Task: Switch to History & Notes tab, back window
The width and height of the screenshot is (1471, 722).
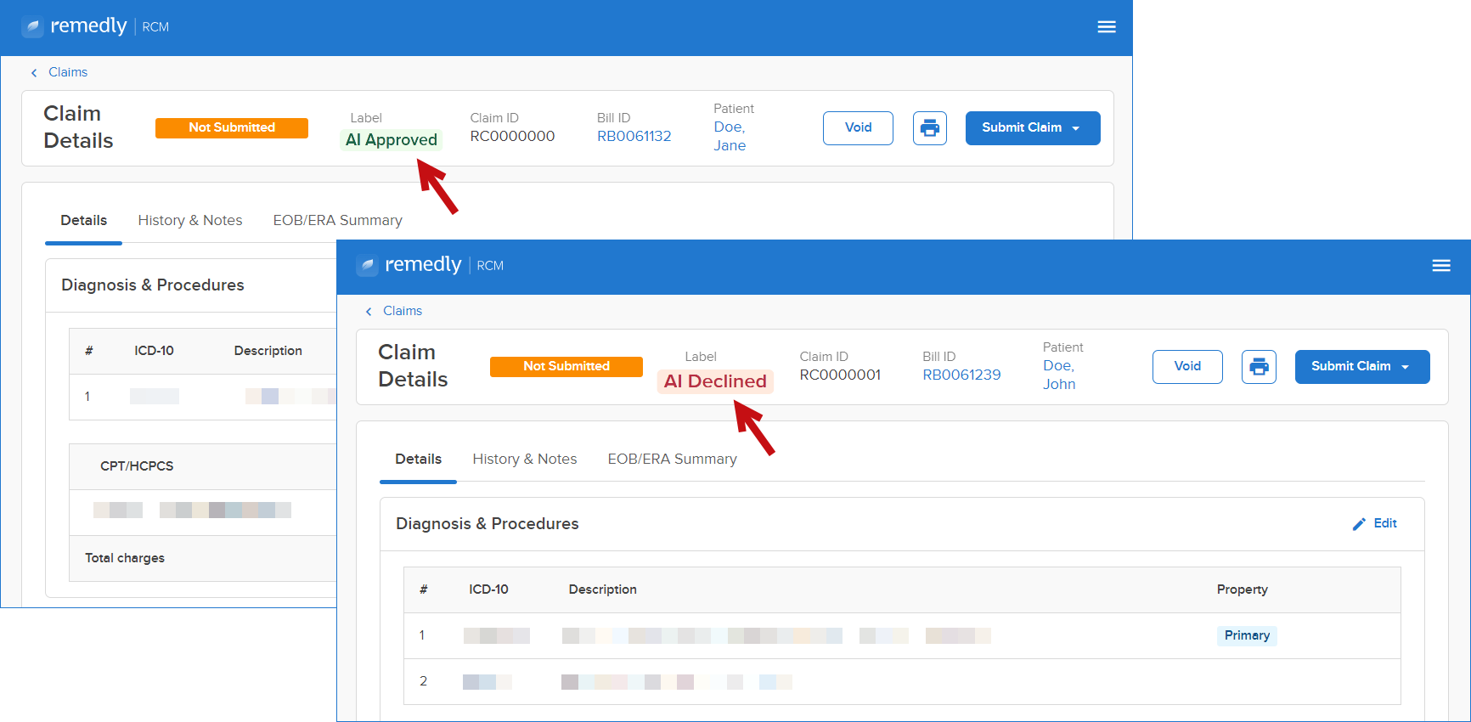Action: point(190,221)
